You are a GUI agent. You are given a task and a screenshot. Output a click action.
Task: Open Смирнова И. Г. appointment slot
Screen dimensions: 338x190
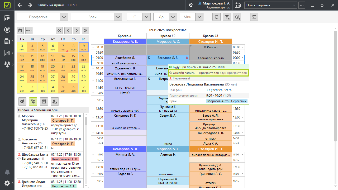(x=125, y=121)
